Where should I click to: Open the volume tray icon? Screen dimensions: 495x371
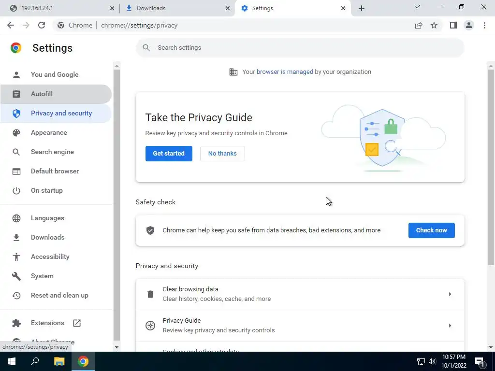tap(432, 361)
